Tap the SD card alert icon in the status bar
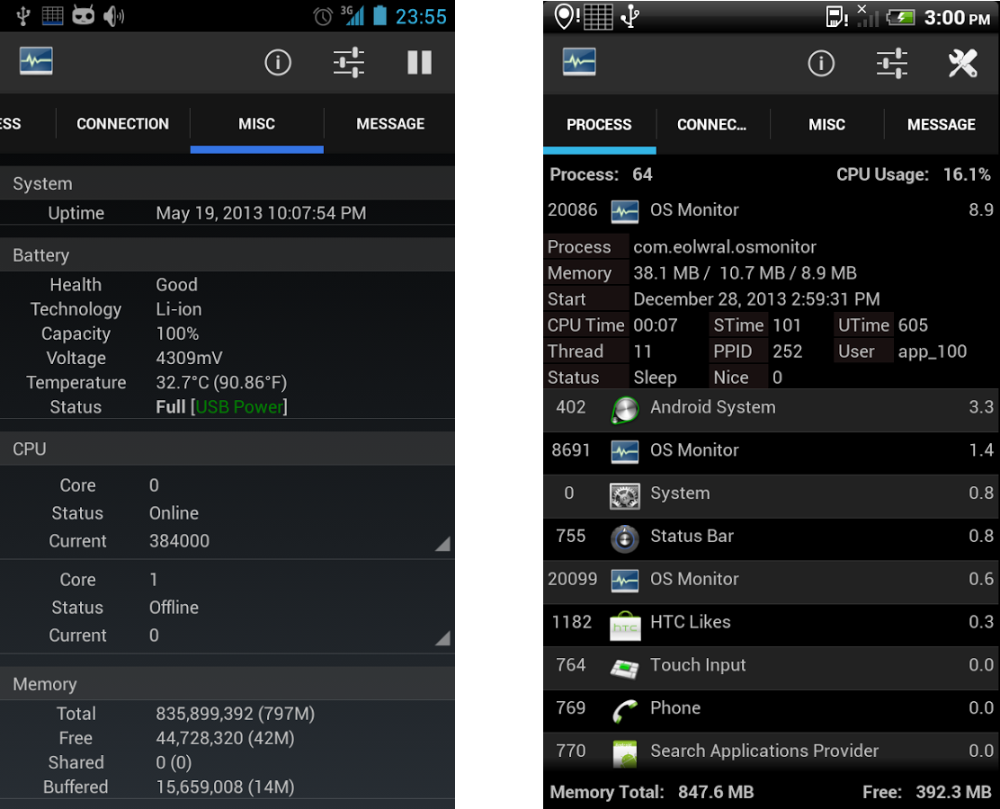The height and width of the screenshot is (809, 1000). [836, 17]
